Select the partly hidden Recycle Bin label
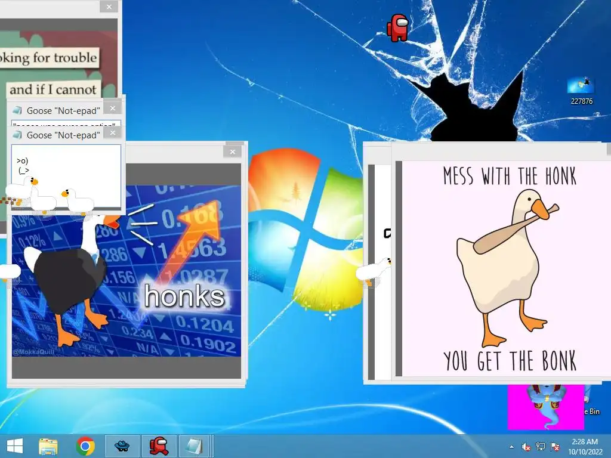611x458 pixels. pyautogui.click(x=593, y=411)
